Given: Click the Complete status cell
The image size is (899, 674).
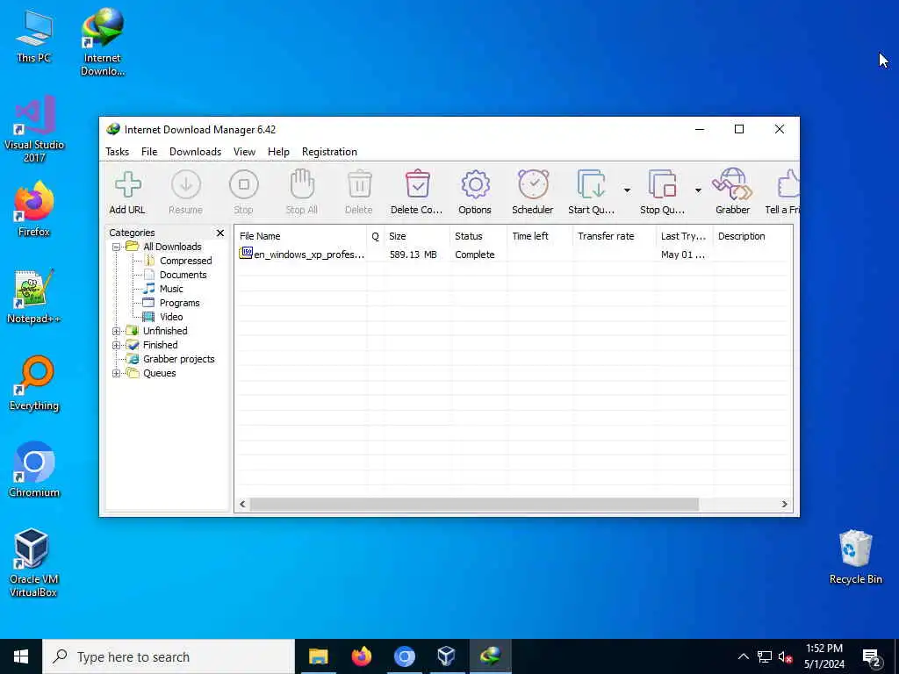Looking at the screenshot, I should (475, 255).
